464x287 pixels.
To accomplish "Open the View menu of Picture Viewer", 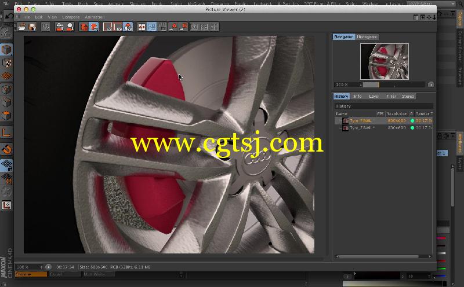I will click(x=52, y=17).
